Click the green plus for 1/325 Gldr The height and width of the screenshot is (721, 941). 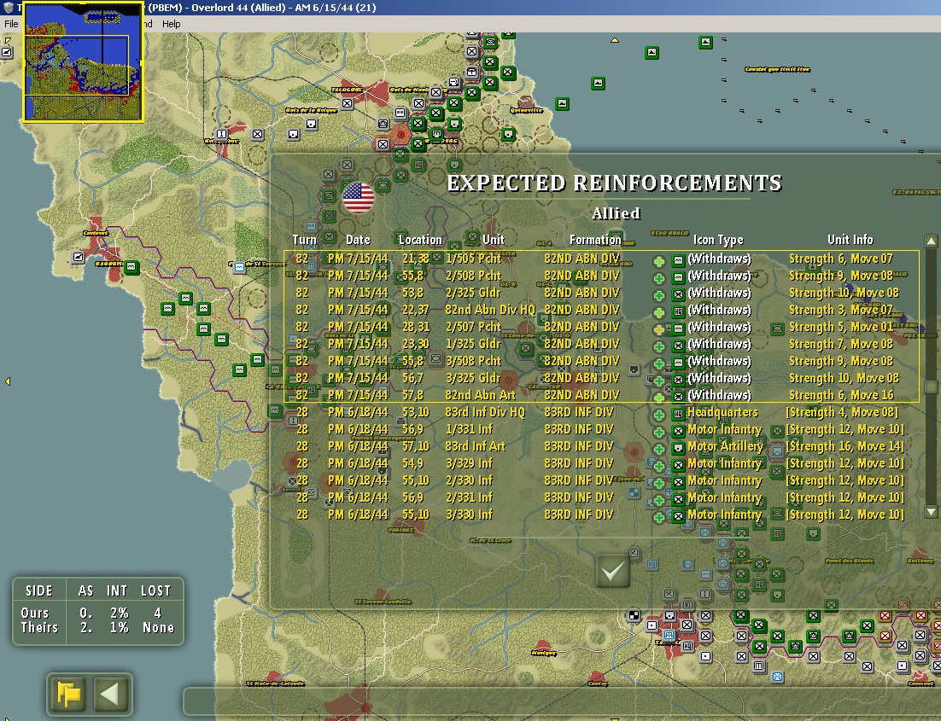[659, 346]
